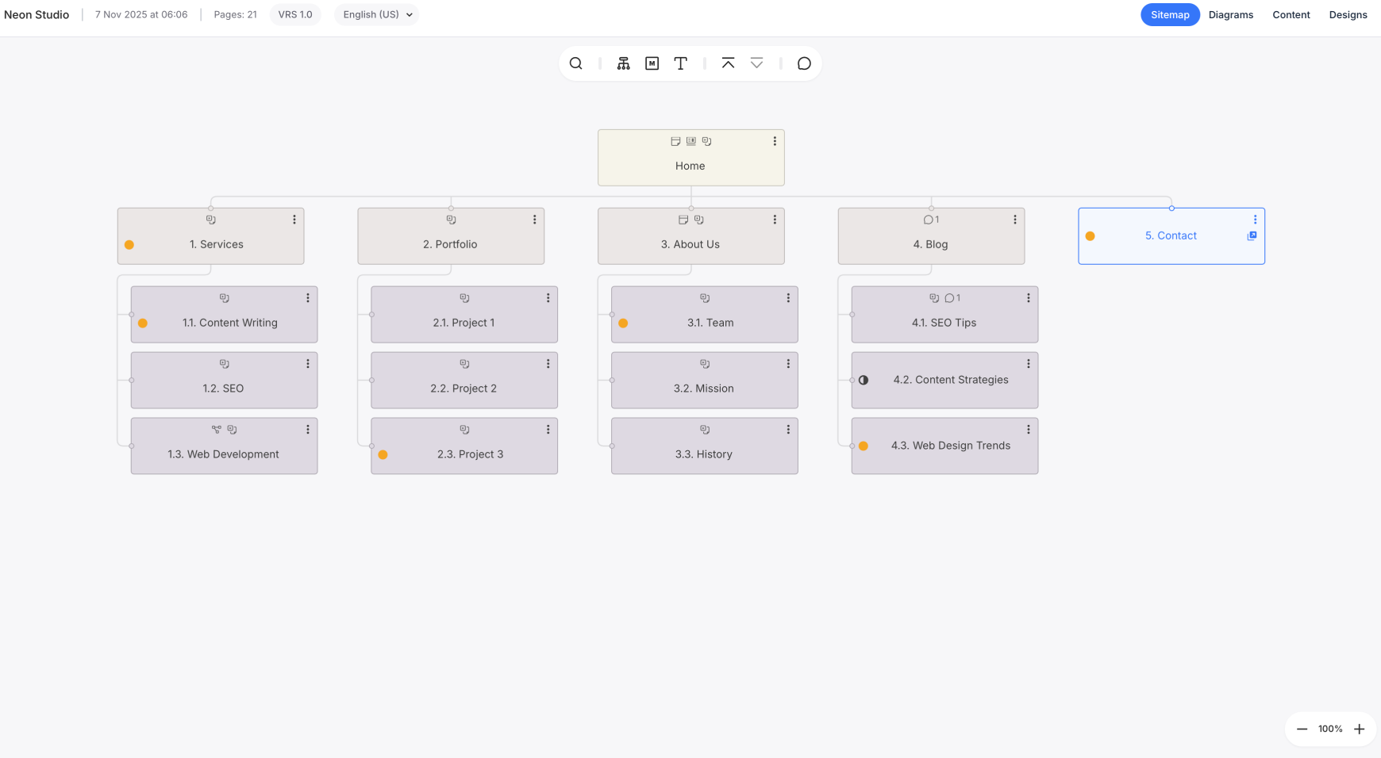Click the Sitemap button in the header
Image resolution: width=1381 pixels, height=758 pixels.
click(1169, 14)
